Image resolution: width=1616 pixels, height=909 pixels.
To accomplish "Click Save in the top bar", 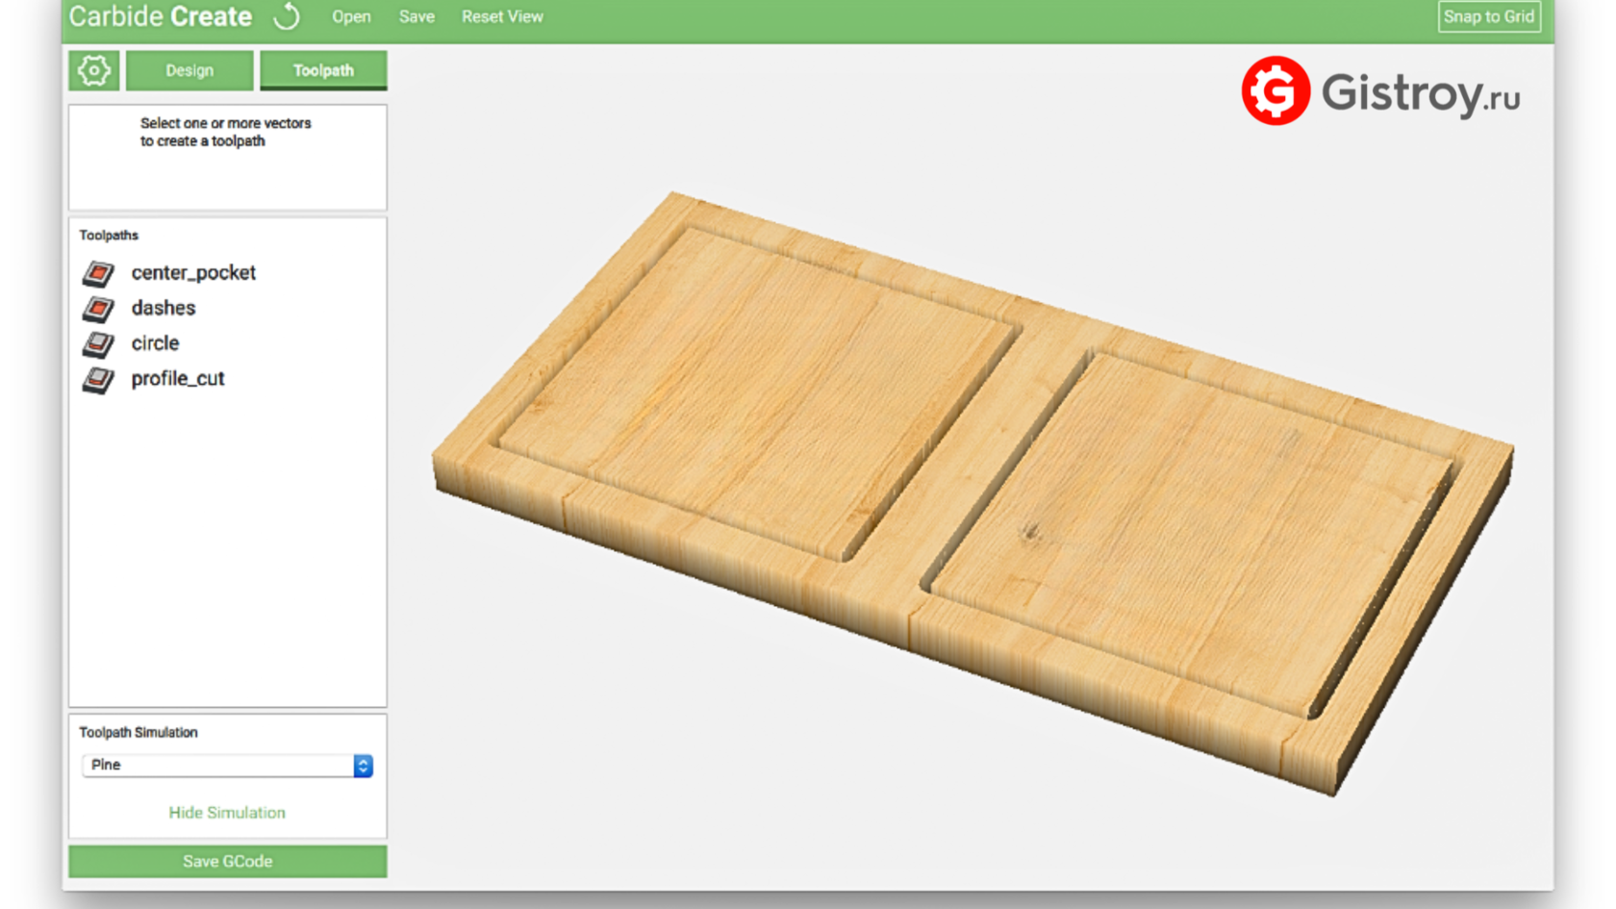I will point(417,16).
